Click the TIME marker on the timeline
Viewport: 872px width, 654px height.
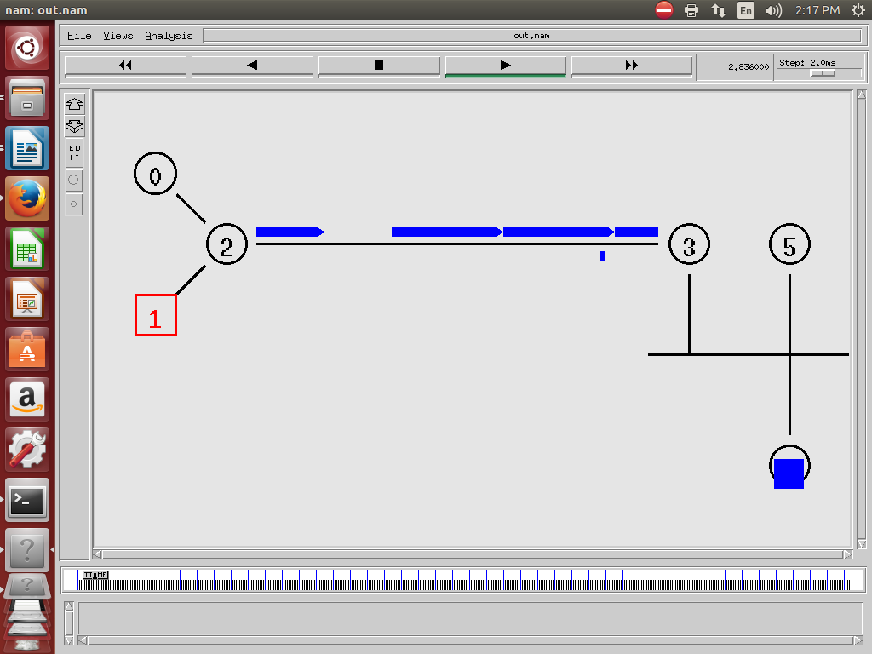tap(95, 576)
